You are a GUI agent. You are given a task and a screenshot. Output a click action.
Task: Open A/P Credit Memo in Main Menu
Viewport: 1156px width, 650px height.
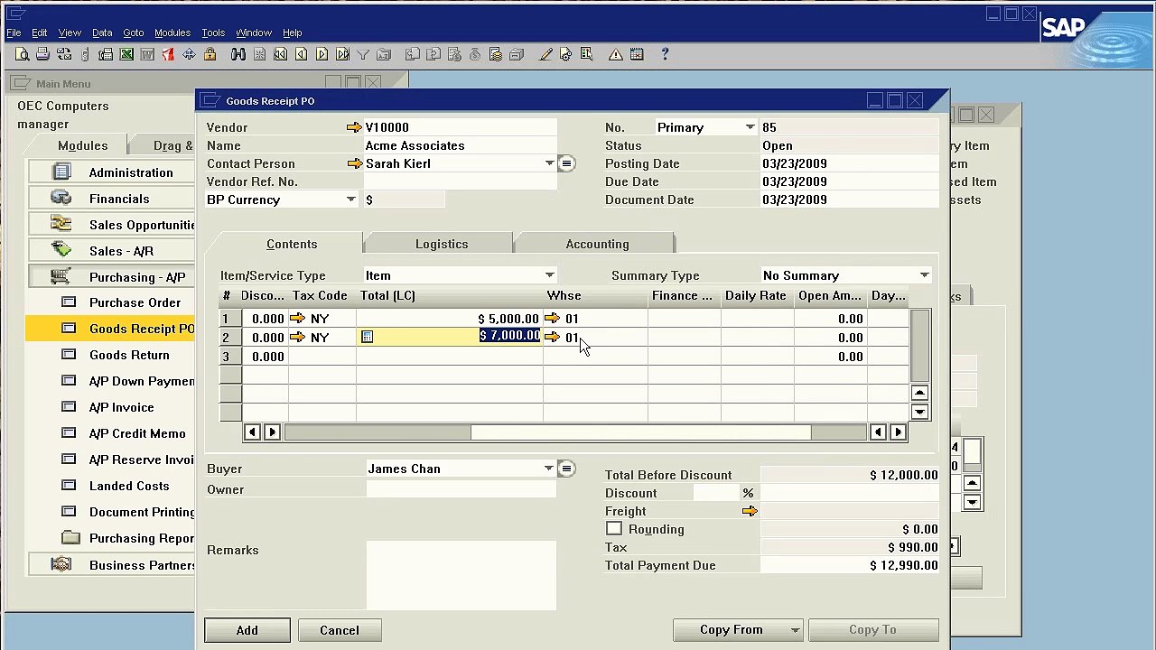click(137, 433)
